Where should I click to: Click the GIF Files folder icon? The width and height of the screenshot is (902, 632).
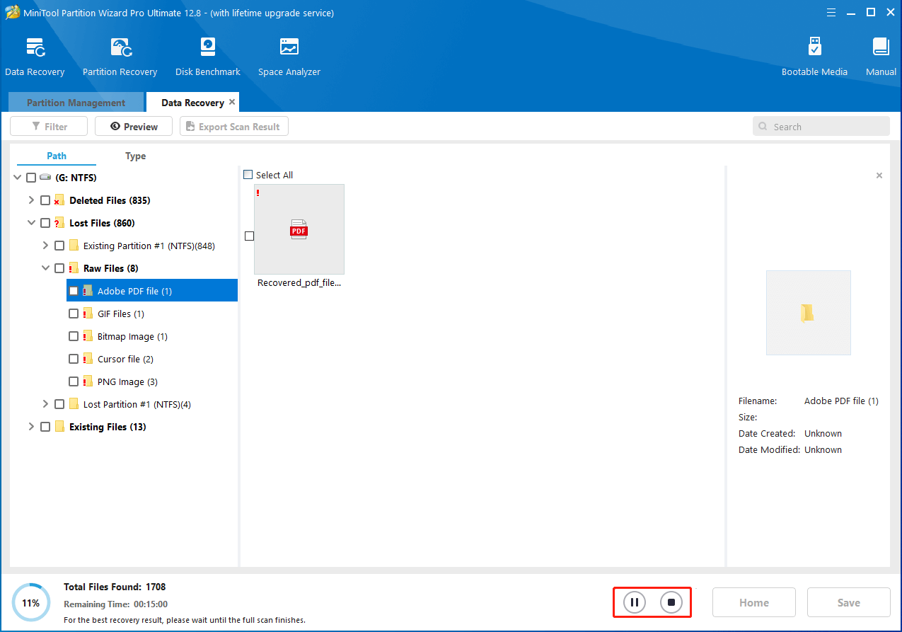coord(88,314)
